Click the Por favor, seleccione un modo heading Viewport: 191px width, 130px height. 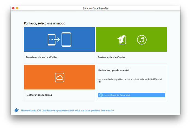(x=44, y=23)
